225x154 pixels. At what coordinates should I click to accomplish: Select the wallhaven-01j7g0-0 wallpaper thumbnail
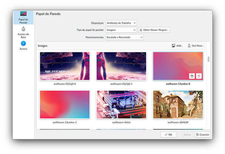(65, 66)
